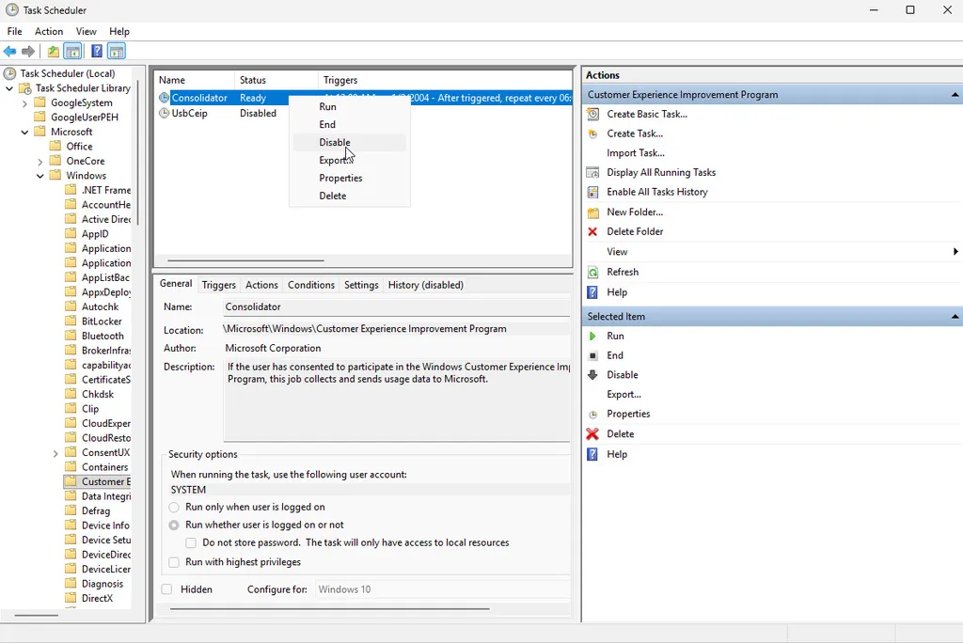Click the Delete Folder red X icon
This screenshot has width=963, height=643.
(x=593, y=231)
